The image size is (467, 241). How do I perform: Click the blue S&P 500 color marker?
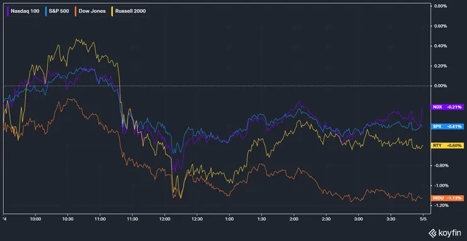(46, 11)
